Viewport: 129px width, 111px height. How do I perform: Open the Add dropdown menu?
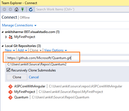[22, 50]
